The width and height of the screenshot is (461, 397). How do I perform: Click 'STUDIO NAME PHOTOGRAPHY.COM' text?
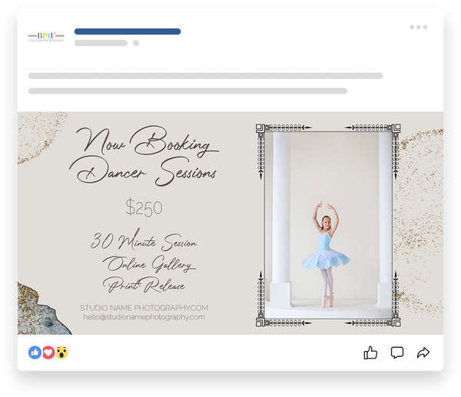click(144, 308)
